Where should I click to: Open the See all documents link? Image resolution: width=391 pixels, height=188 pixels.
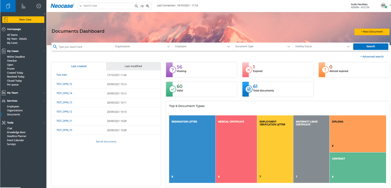(106, 141)
